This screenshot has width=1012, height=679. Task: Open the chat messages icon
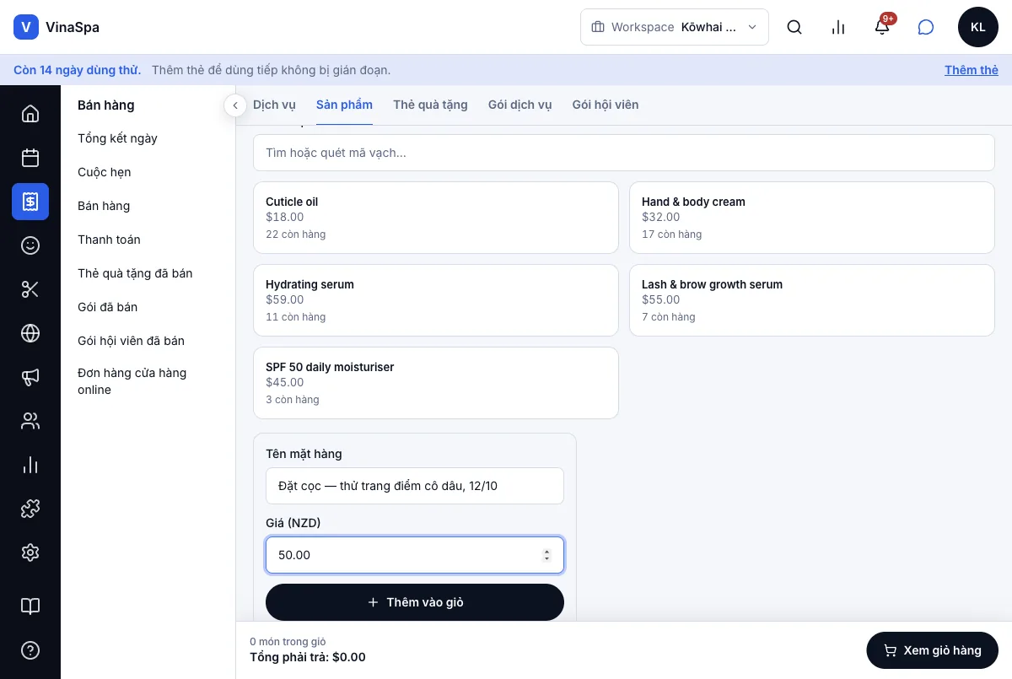coord(926,27)
